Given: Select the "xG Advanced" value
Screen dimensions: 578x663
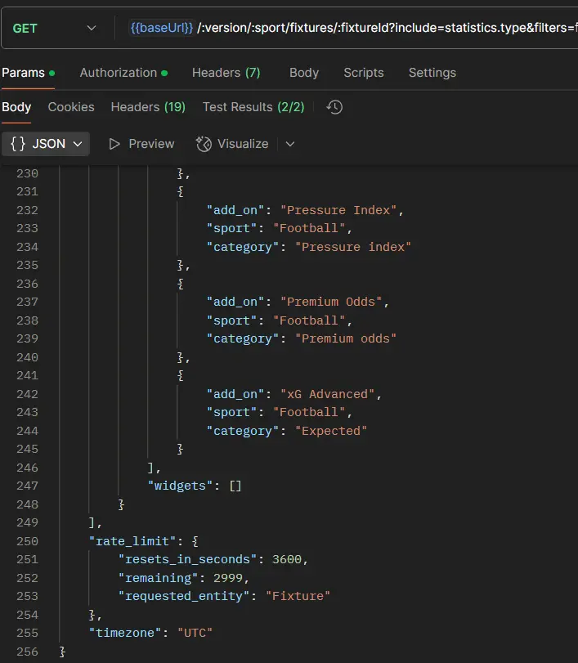Looking at the screenshot, I should tap(327, 394).
